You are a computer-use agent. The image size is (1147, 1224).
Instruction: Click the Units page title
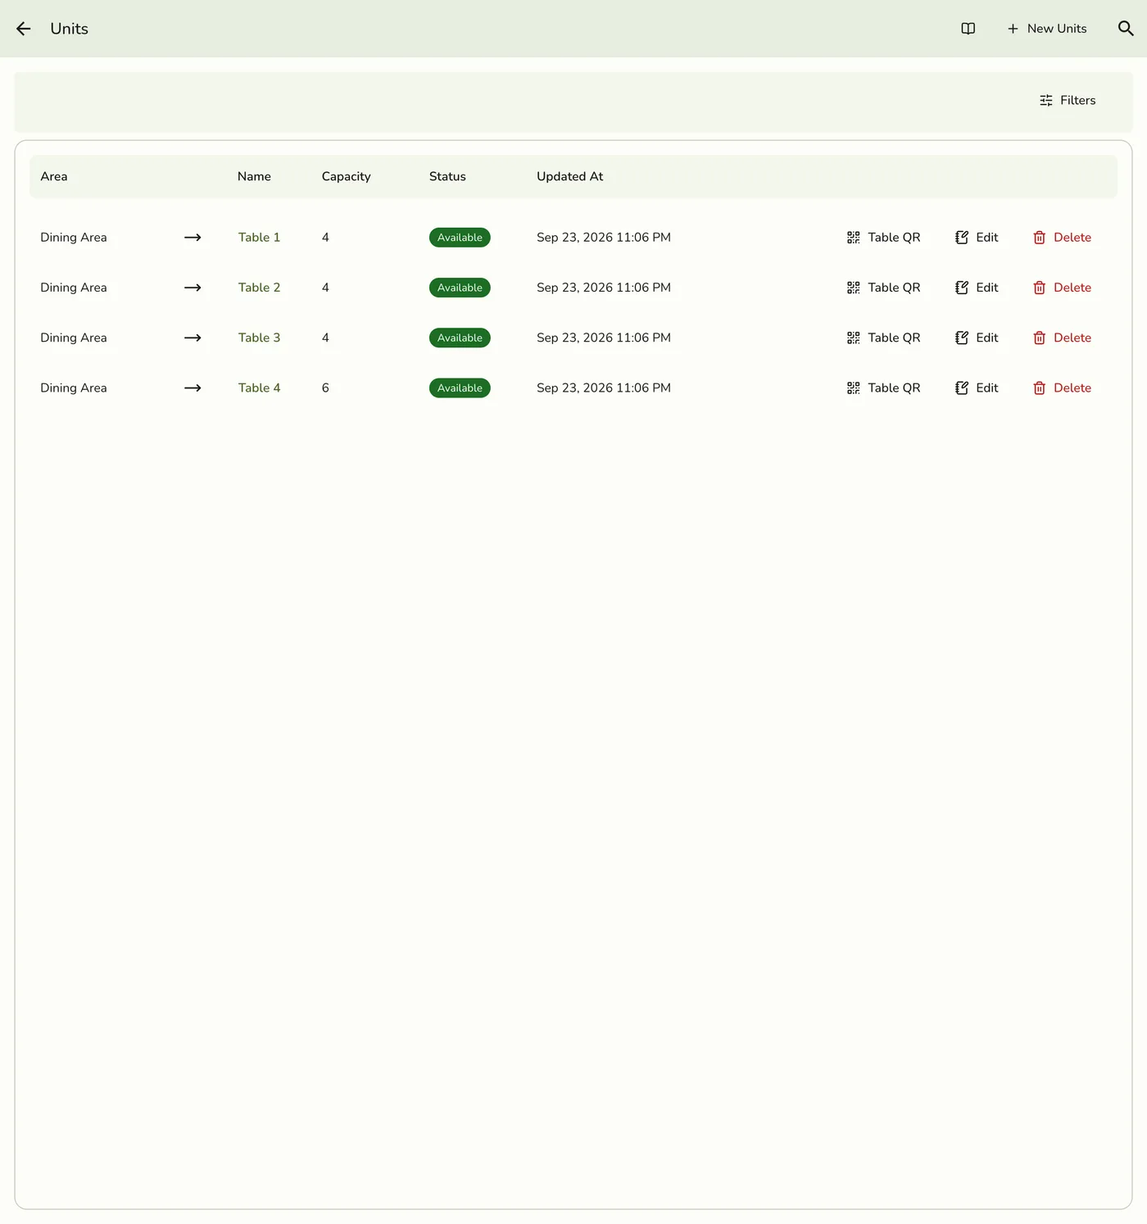point(70,29)
